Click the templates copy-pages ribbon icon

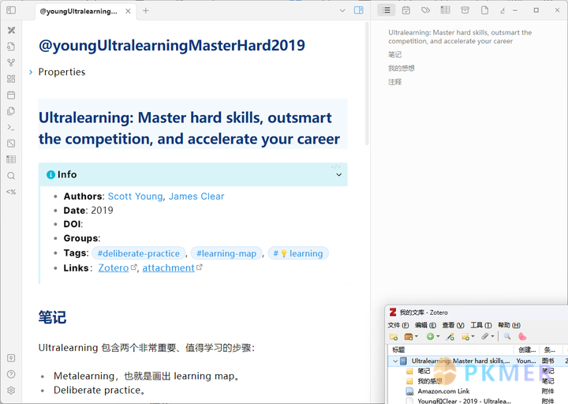[11, 111]
